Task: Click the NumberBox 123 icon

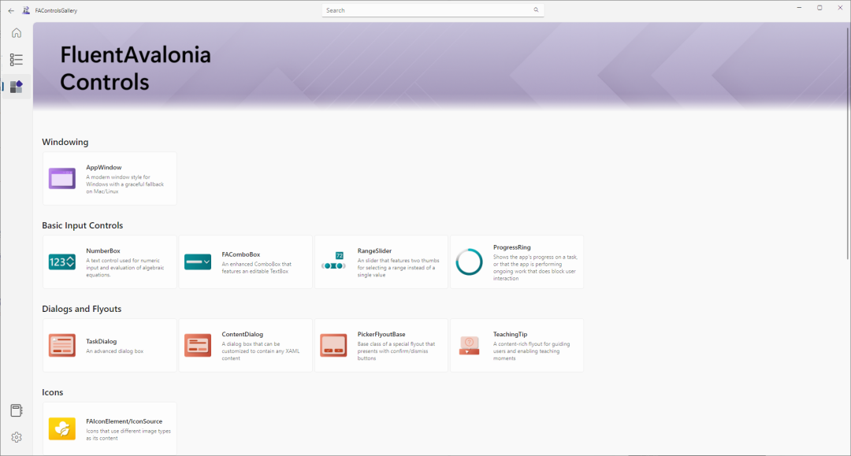Action: point(62,262)
